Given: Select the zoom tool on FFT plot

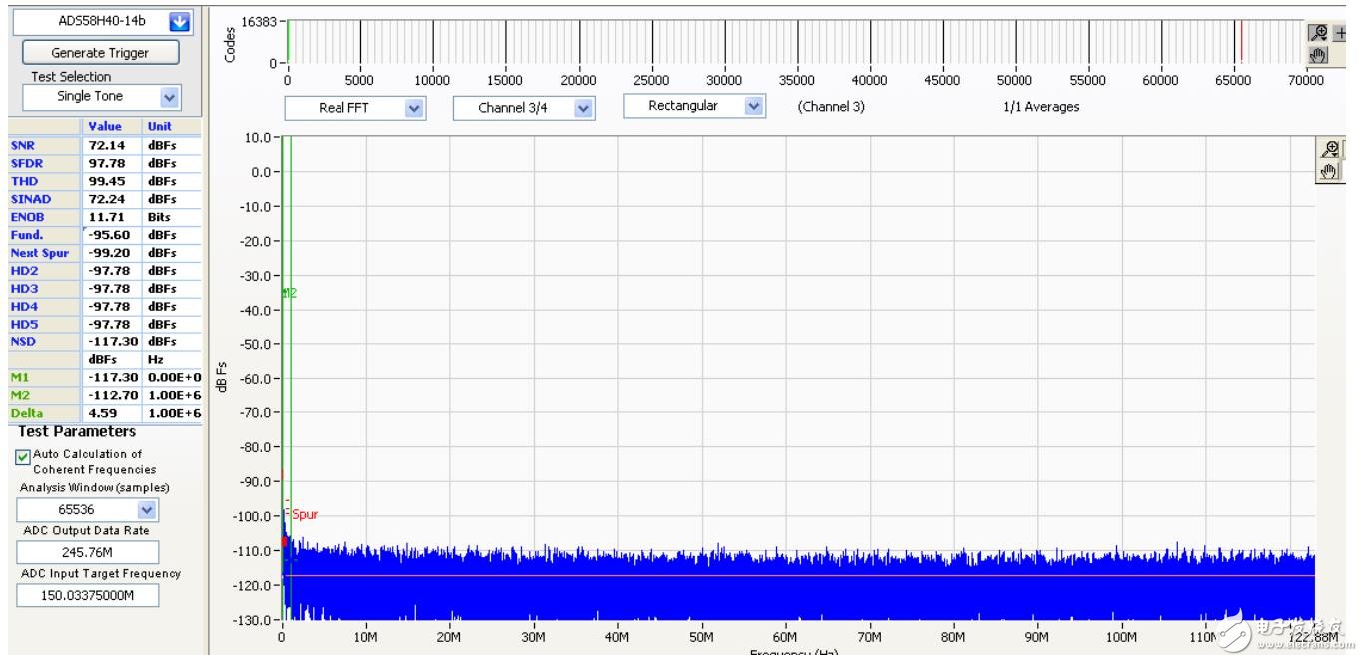Looking at the screenshot, I should (x=1330, y=150).
